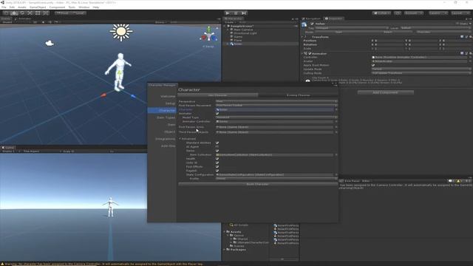Select the Rect transform tool
The height and width of the screenshot is (266, 473).
point(38,13)
